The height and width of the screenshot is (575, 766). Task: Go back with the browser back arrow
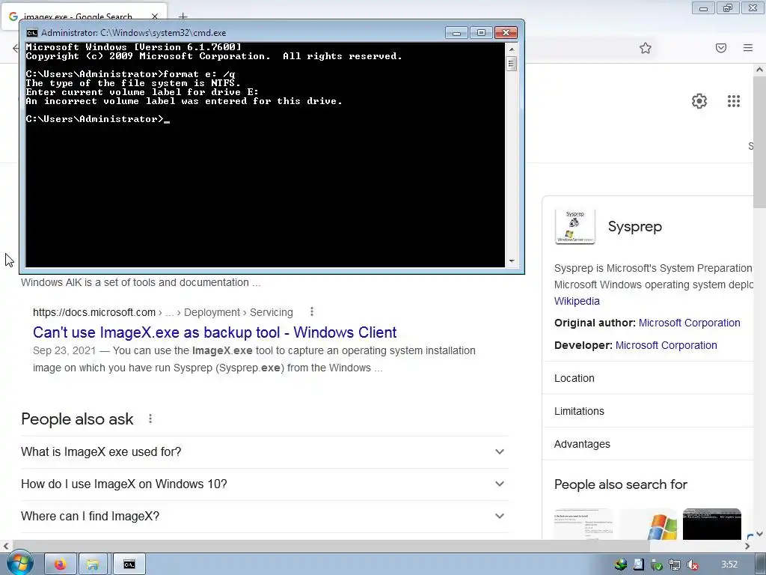click(x=15, y=48)
